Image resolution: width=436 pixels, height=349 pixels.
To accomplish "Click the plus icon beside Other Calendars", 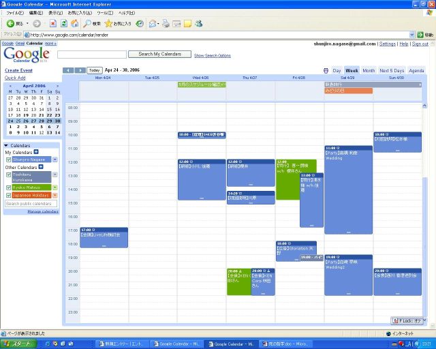I will [41, 166].
